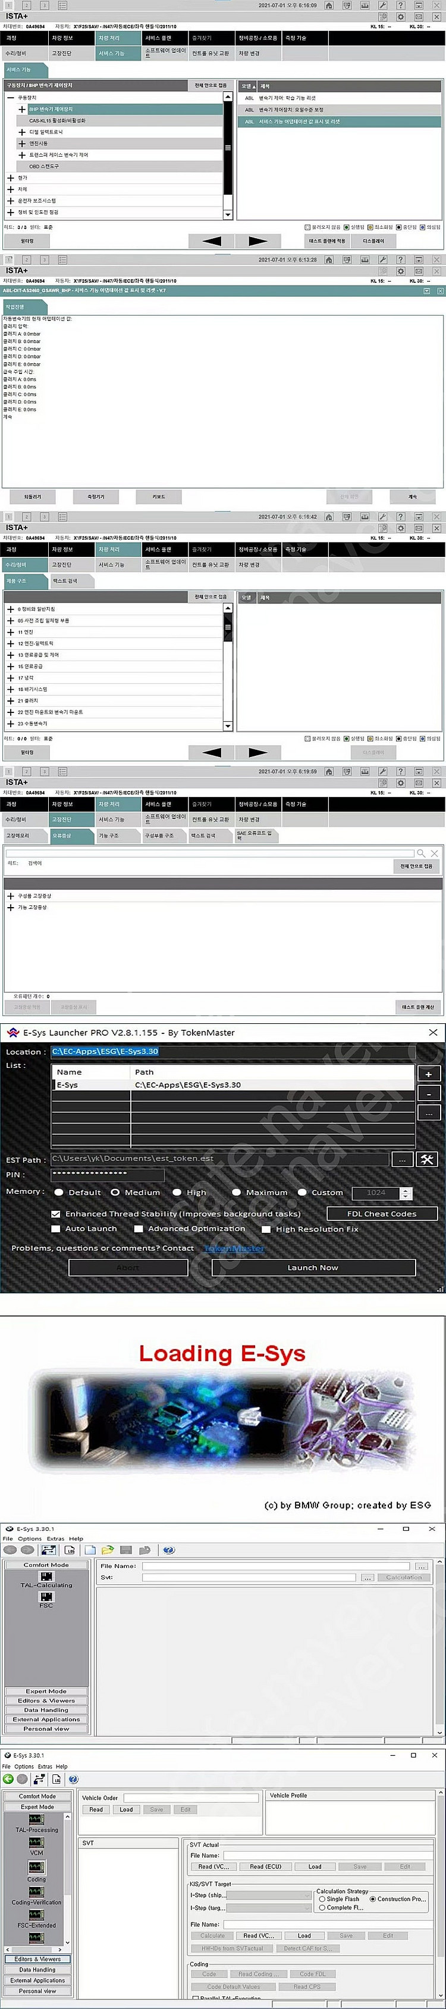Click Read (ECU) under SVT Actual
446x2009 pixels.
[x=265, y=1866]
